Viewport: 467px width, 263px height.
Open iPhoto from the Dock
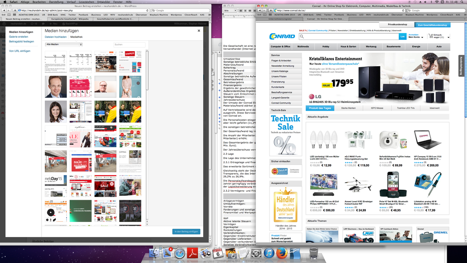pos(231,253)
